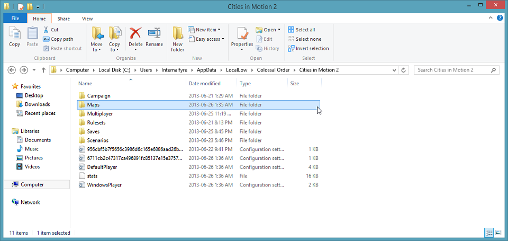This screenshot has height=241, width=508.
Task: Click the Up one level arrow
Action: 43,70
